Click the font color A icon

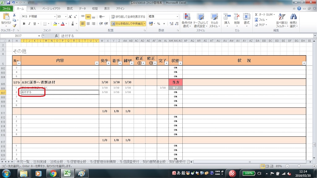pos(63,23)
